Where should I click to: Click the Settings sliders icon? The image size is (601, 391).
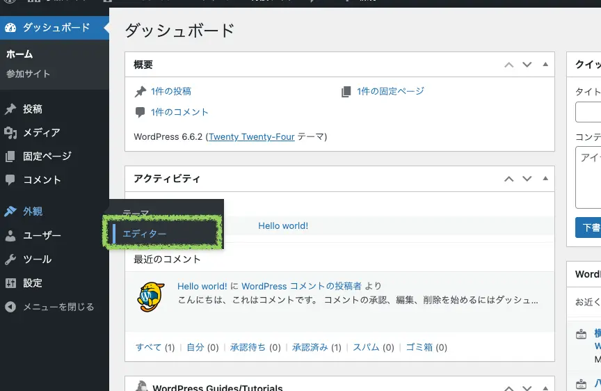pyautogui.click(x=10, y=283)
